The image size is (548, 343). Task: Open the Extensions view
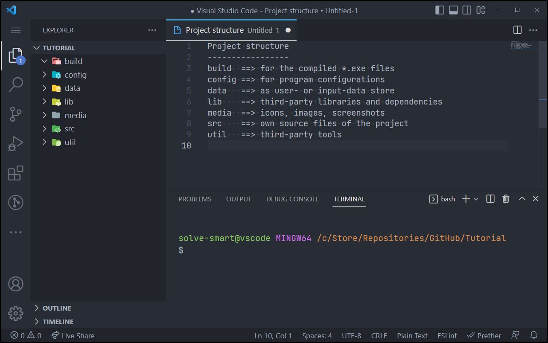pos(15,173)
